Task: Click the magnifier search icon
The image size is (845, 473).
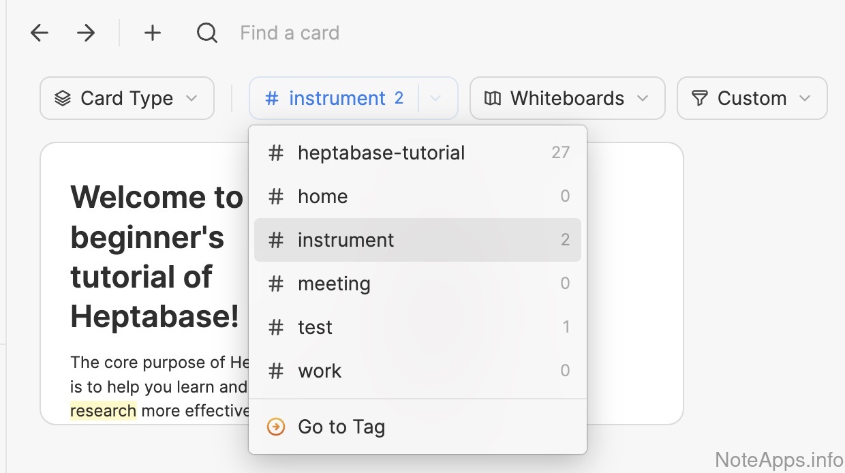Action: pos(206,33)
